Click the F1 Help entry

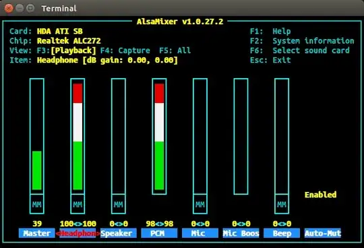[270, 31]
